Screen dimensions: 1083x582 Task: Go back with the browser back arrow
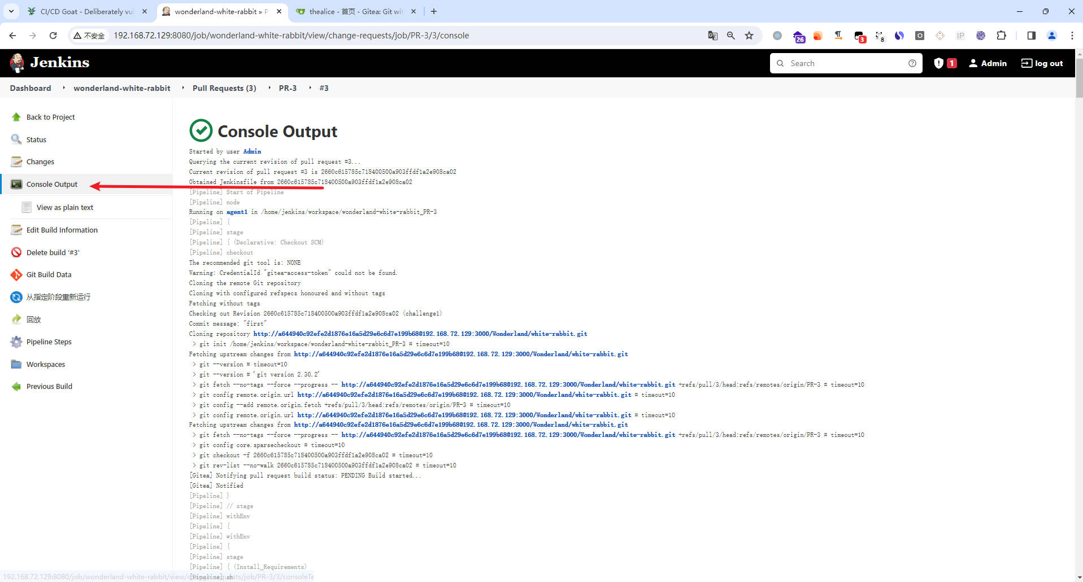[12, 36]
